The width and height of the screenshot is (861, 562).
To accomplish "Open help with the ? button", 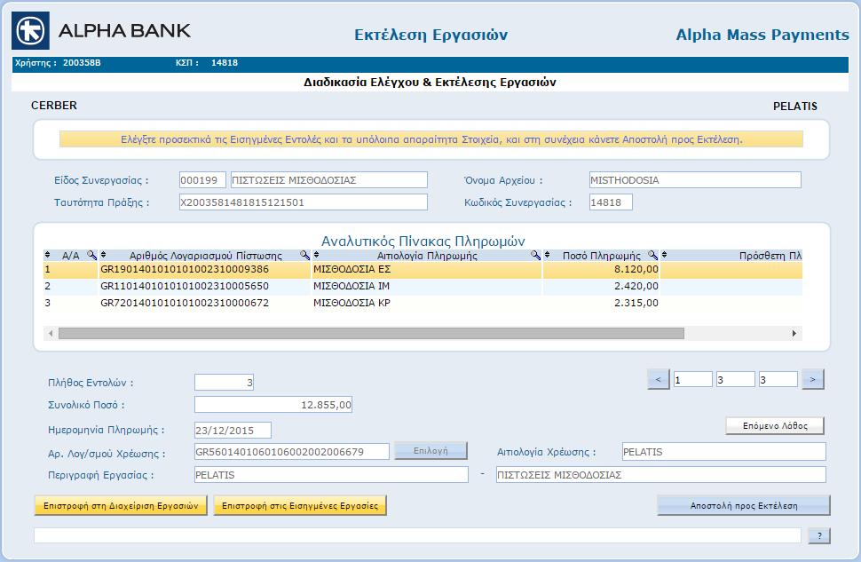I will click(x=819, y=535).
